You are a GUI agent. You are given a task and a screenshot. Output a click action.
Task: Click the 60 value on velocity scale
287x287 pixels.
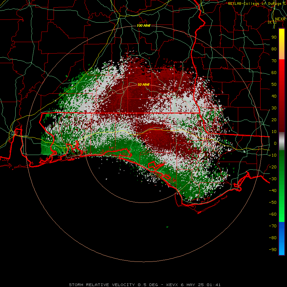[274, 72]
